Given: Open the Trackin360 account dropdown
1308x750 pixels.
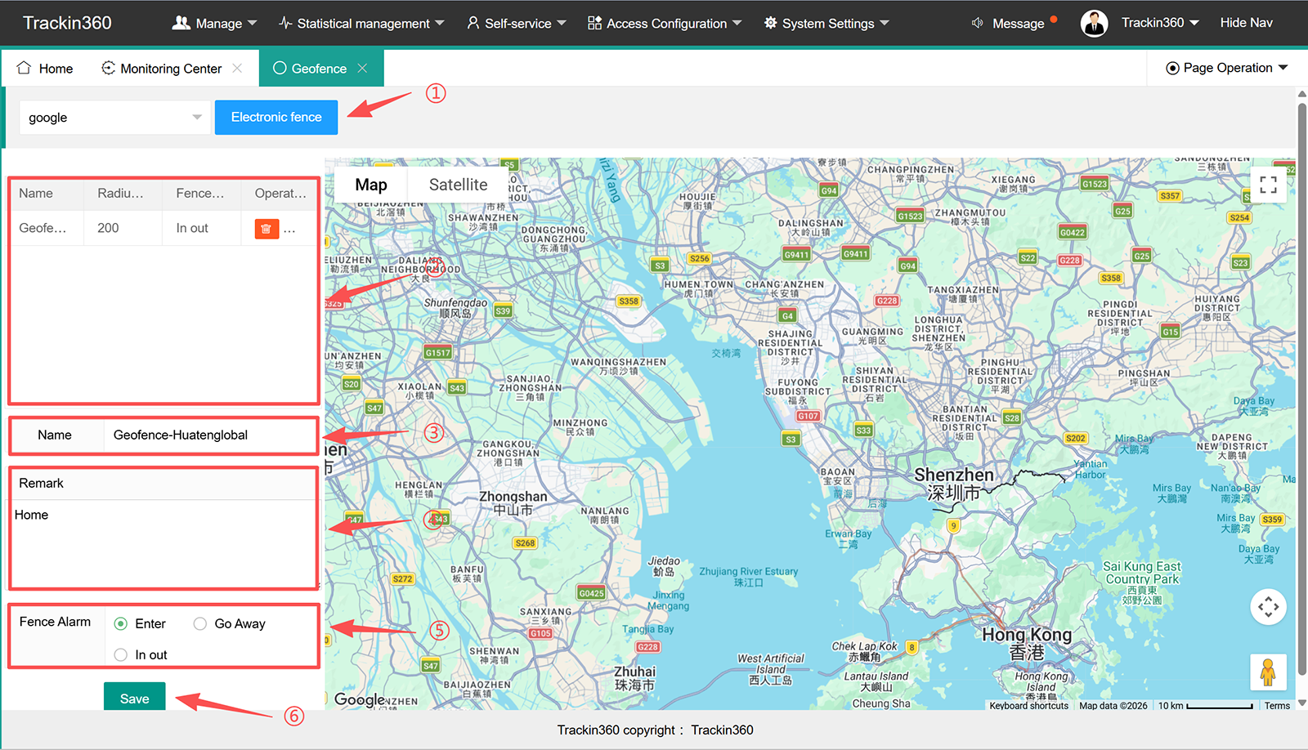Looking at the screenshot, I should pyautogui.click(x=1160, y=23).
